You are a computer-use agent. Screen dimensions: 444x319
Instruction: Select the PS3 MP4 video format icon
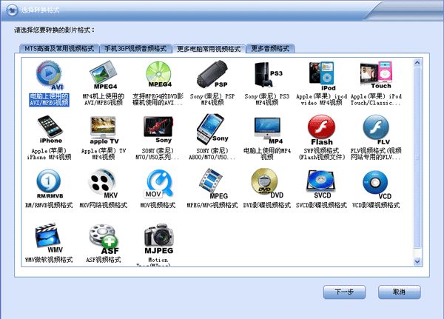(265, 75)
